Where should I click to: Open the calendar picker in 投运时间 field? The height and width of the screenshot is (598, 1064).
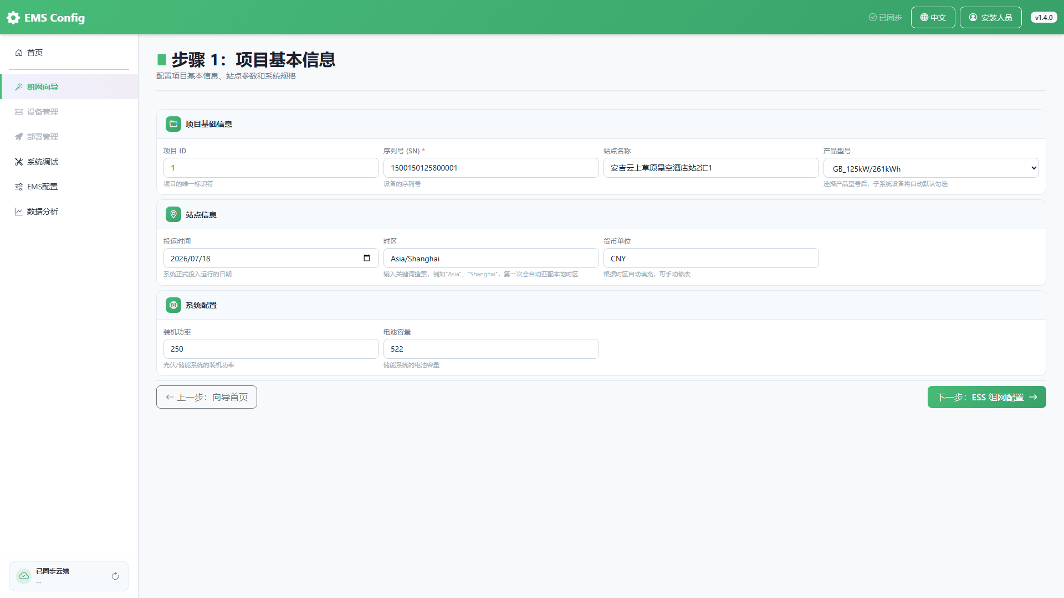[x=367, y=258]
